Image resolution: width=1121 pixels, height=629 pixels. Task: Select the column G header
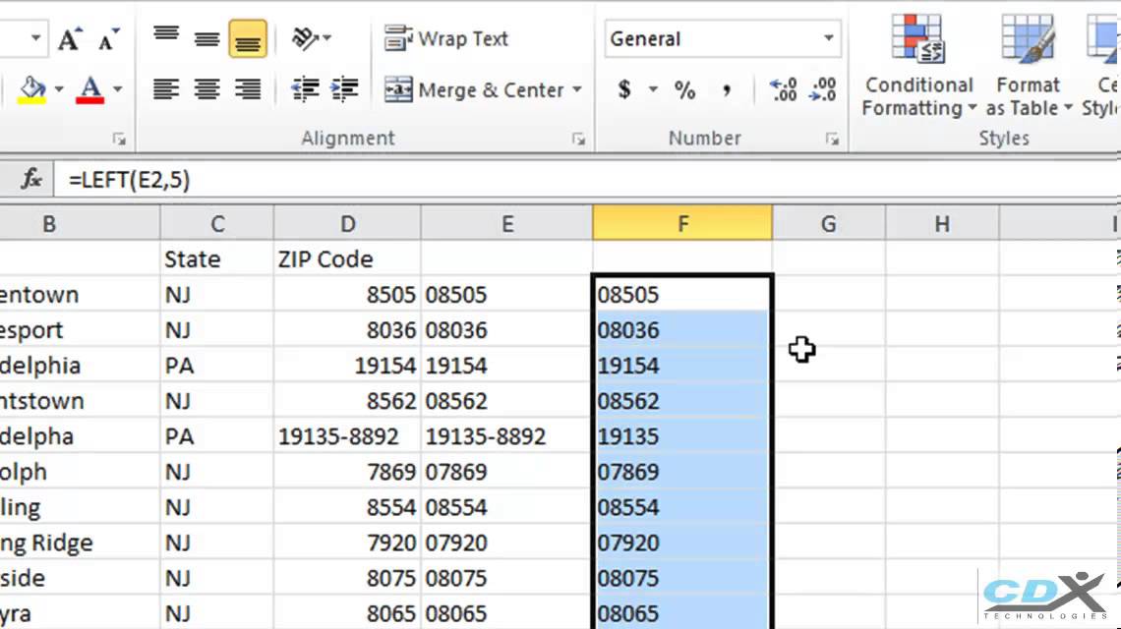(828, 224)
